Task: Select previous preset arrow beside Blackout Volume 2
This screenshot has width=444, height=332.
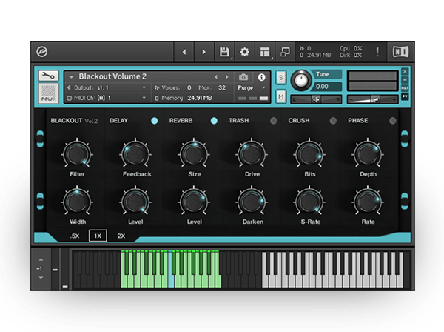Action: point(216,77)
